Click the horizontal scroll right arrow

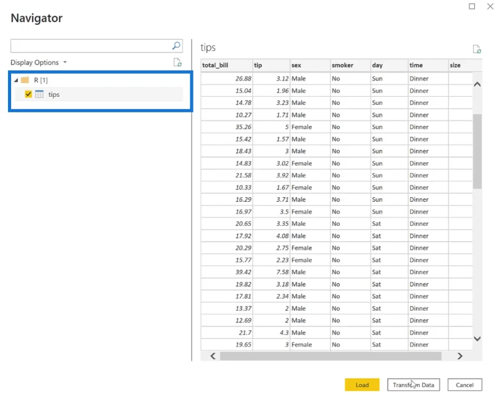(459, 356)
